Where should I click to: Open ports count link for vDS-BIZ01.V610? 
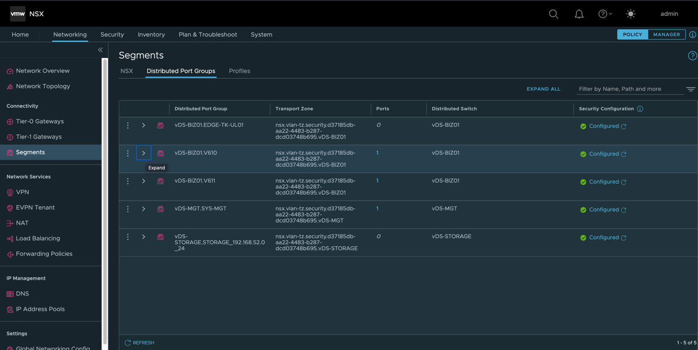coord(377,153)
